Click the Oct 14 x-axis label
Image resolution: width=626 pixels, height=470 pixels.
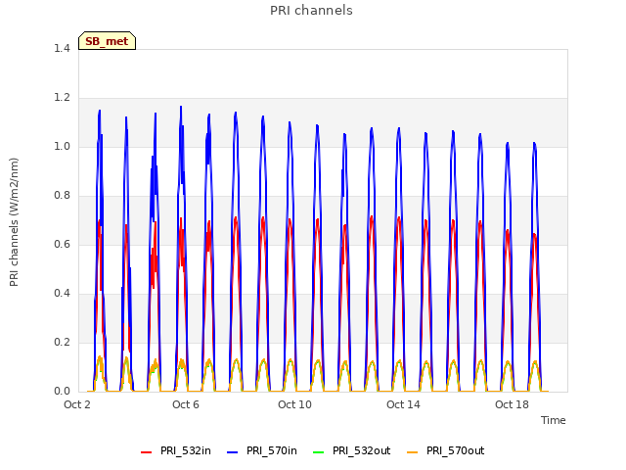[x=403, y=404]
